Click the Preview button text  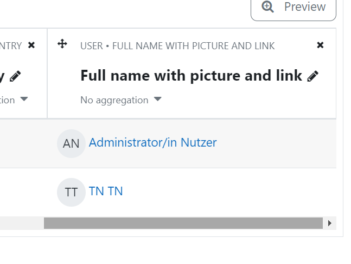[305, 6]
